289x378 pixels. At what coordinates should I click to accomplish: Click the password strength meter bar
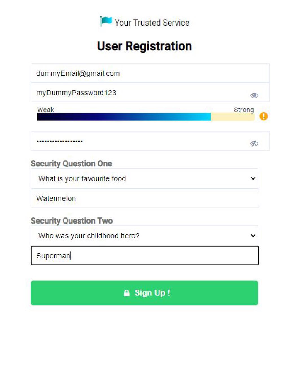pyautogui.click(x=146, y=117)
